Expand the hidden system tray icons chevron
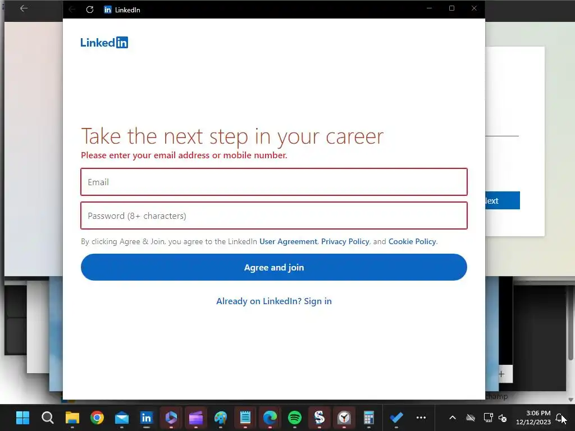This screenshot has height=431, width=575. click(453, 418)
